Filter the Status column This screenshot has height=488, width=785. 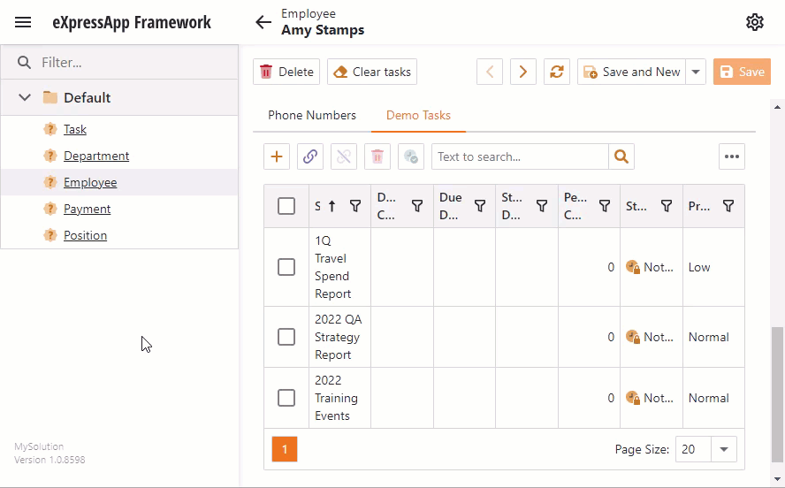pyautogui.click(x=667, y=206)
